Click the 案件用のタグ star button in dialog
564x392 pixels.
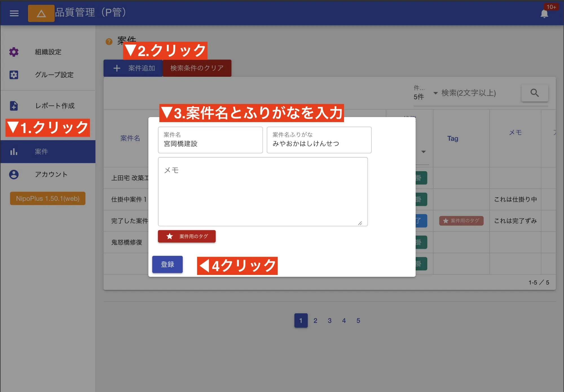[x=186, y=236]
